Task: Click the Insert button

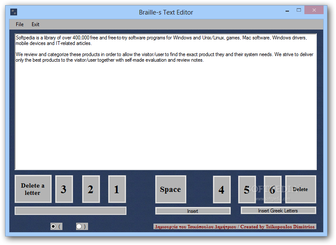Action: tap(193, 211)
